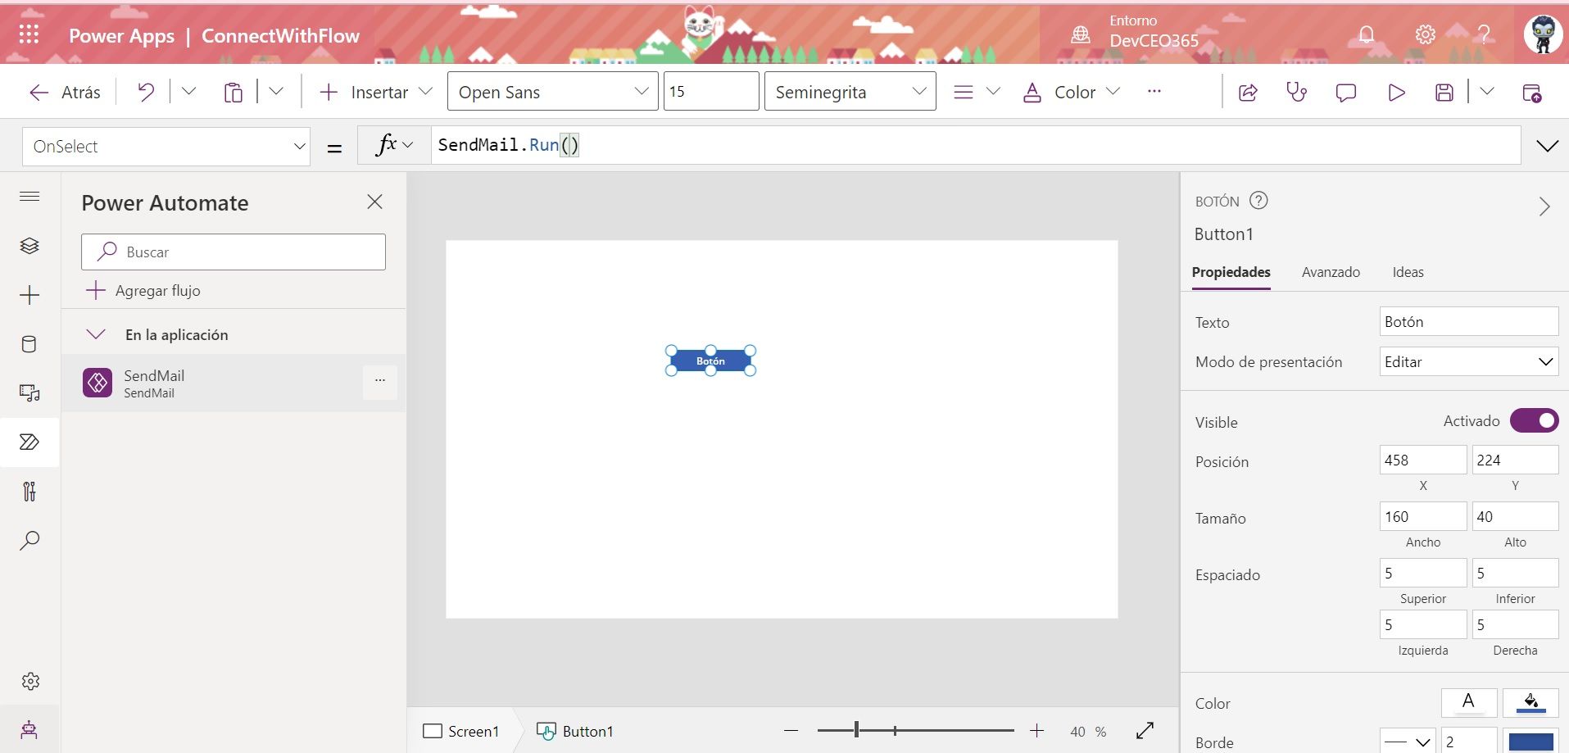Viewport: 1569px width, 753px height.
Task: Expand the Save options arrow
Action: point(1486,92)
